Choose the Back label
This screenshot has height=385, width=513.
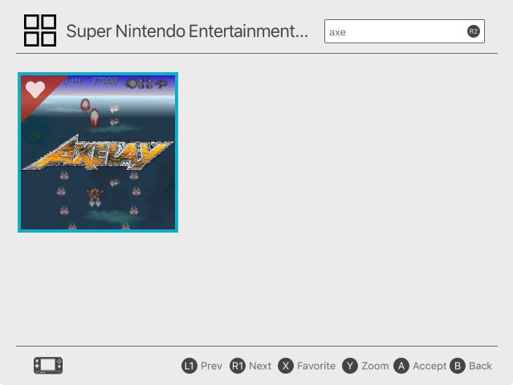[480, 366]
